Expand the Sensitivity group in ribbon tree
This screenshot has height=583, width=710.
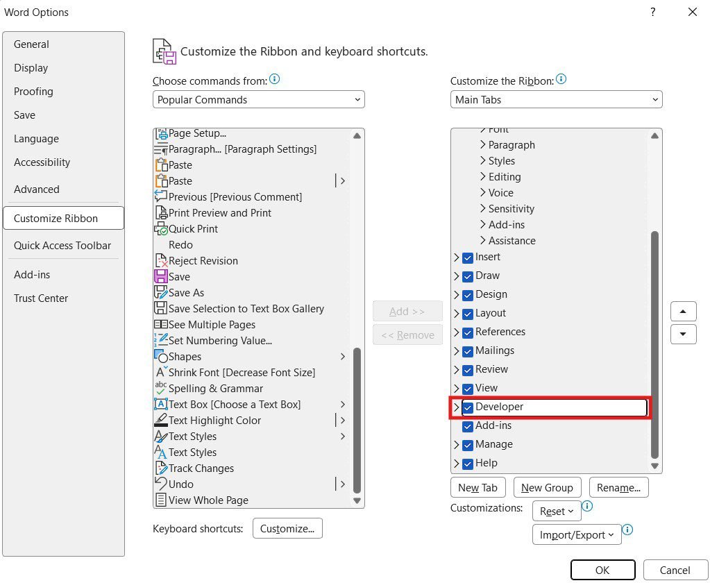[x=482, y=209]
